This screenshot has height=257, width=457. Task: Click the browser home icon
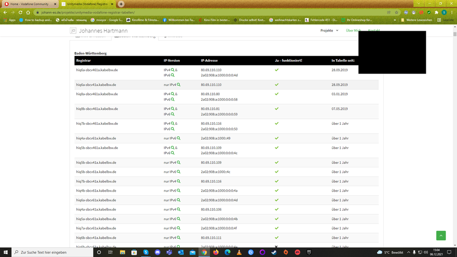pos(28,12)
